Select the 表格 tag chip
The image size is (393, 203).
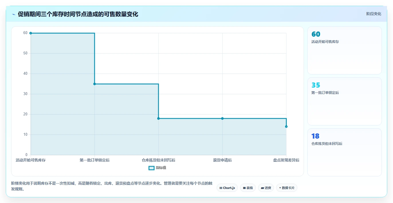tap(248, 188)
